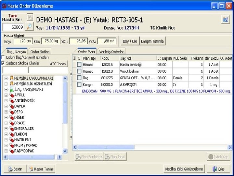
Task: Click the Tanı diagnosis icon beside Hasta No
Action: [30, 17]
